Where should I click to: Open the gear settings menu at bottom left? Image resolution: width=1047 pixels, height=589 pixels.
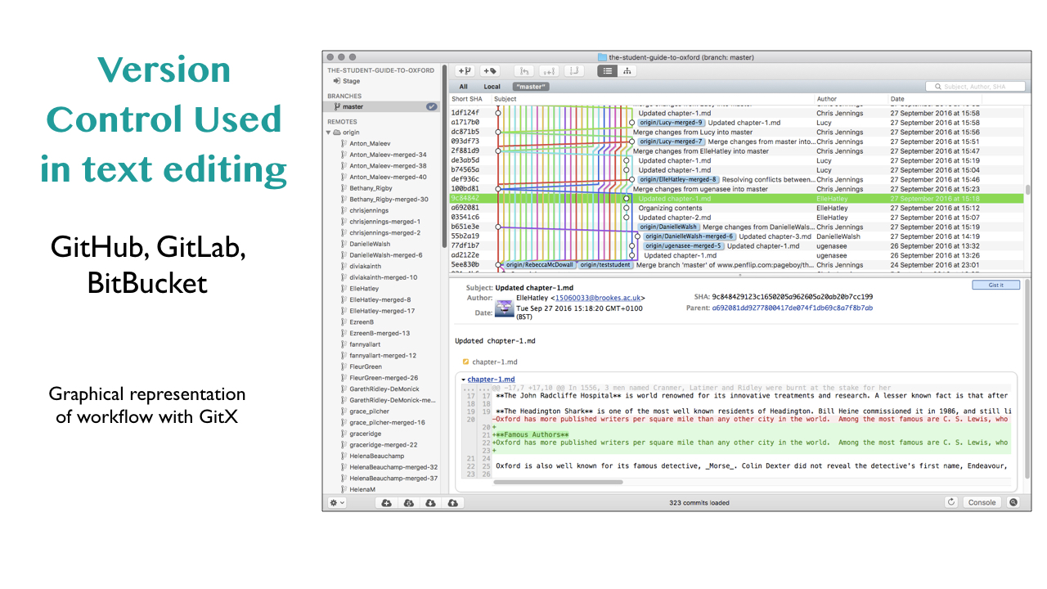336,502
